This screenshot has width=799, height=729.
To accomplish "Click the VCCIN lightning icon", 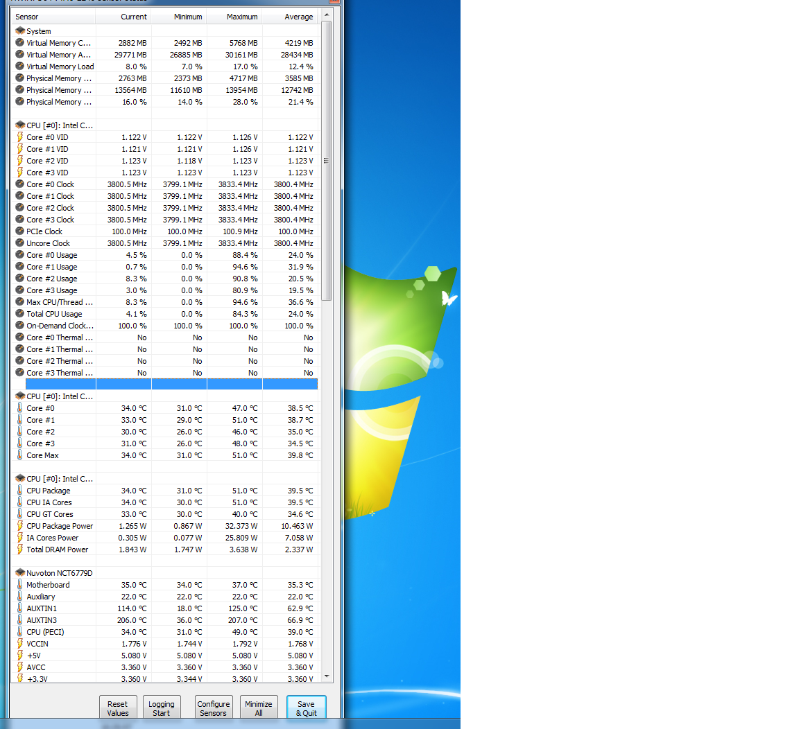I will [20, 644].
